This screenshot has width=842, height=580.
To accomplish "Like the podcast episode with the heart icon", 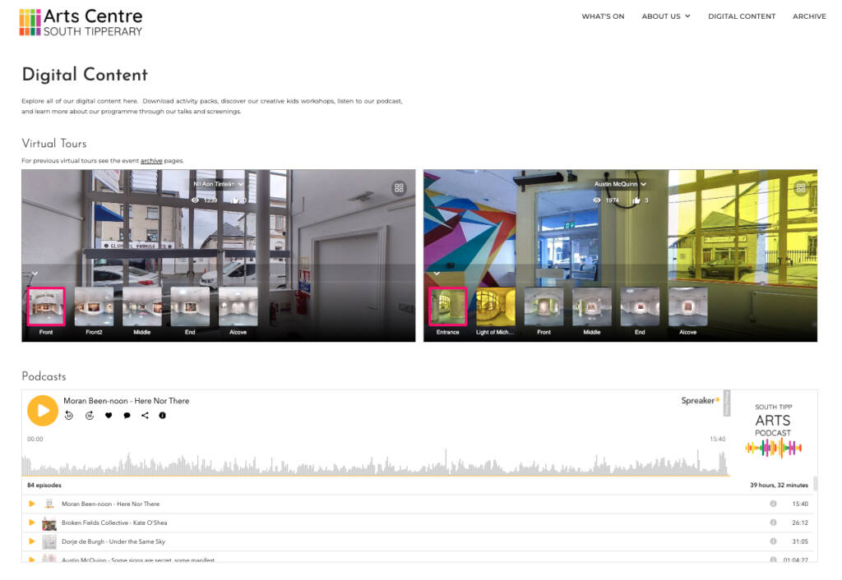I will pos(109,415).
